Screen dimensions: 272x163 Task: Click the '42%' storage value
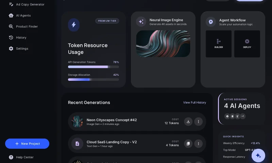pyautogui.click(x=116, y=75)
